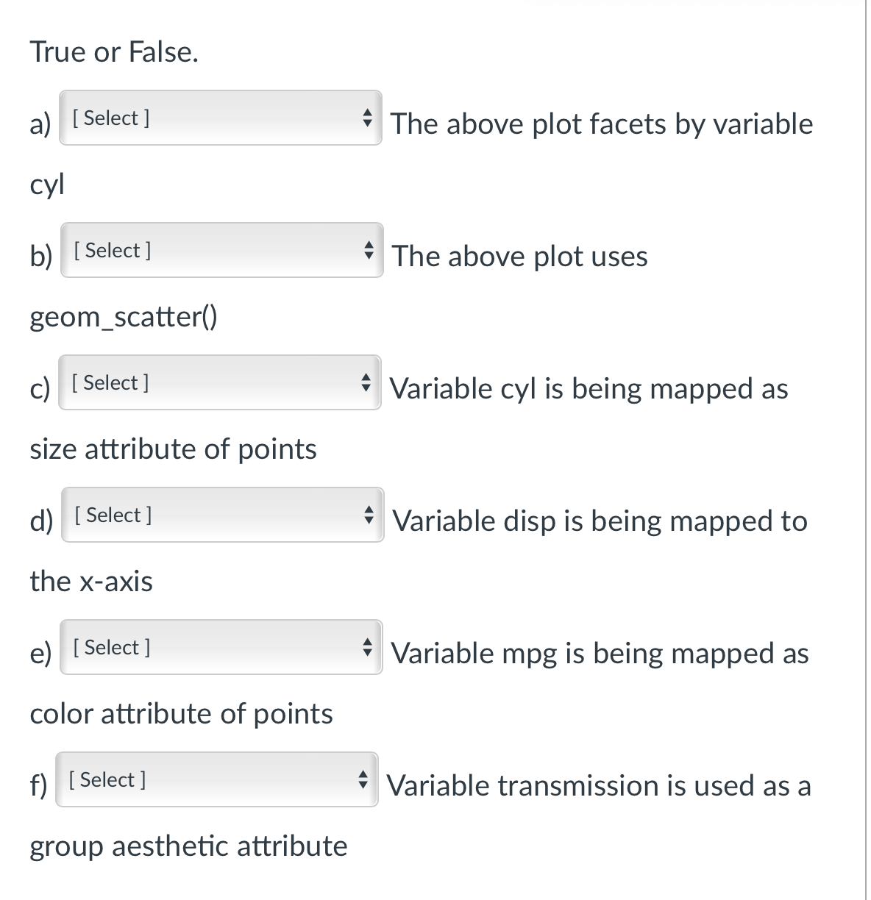
Task: Click the 'geom_scatter()' text
Action: tap(124, 317)
